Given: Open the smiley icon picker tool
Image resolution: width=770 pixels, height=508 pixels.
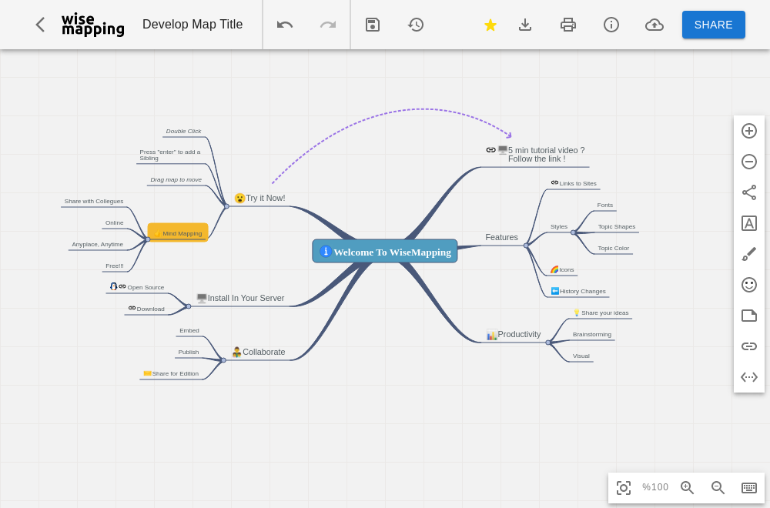Looking at the screenshot, I should pyautogui.click(x=749, y=285).
